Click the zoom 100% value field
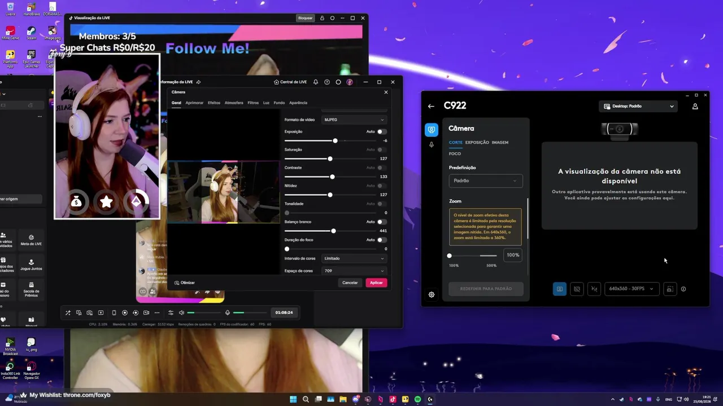723x406 pixels. tap(512, 255)
